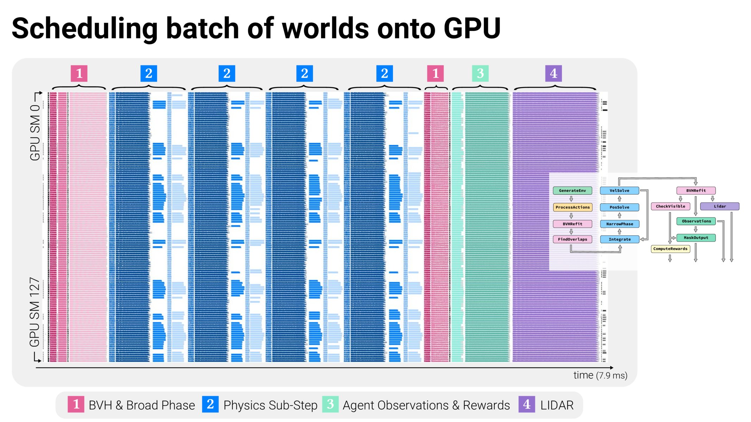Select the FindOverlaps node
The image size is (751, 422).
(x=572, y=239)
